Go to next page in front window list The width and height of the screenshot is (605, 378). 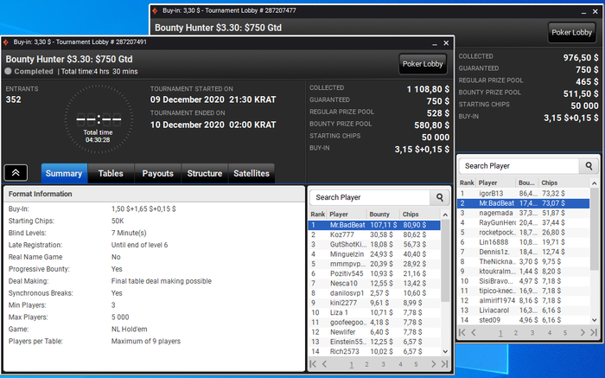tap(433, 363)
